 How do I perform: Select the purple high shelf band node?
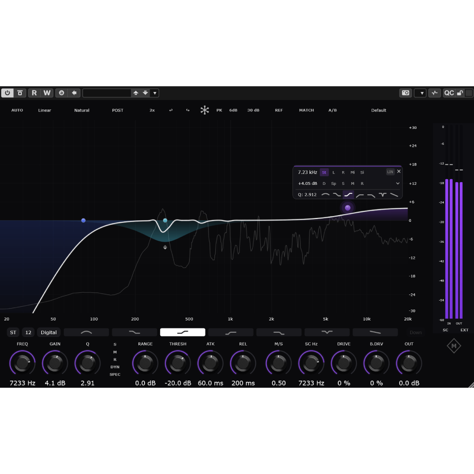(348, 208)
